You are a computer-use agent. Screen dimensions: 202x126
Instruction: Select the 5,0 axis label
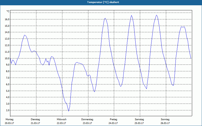8,91
